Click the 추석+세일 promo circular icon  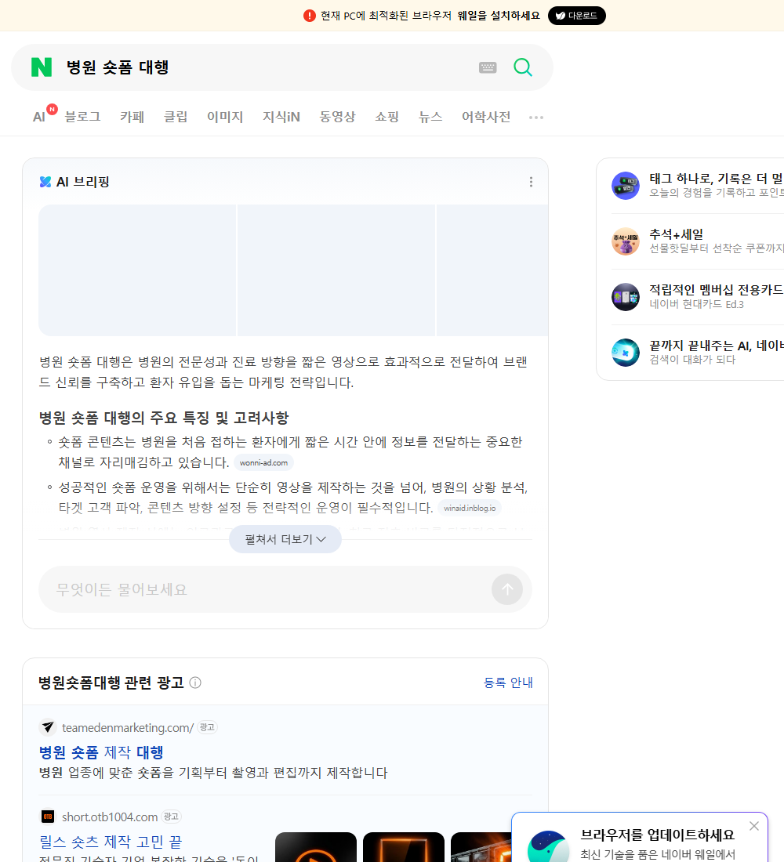626,241
